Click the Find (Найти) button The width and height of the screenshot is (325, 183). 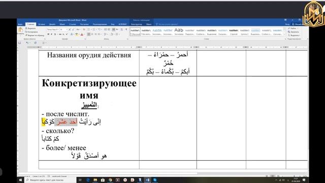[293, 28]
